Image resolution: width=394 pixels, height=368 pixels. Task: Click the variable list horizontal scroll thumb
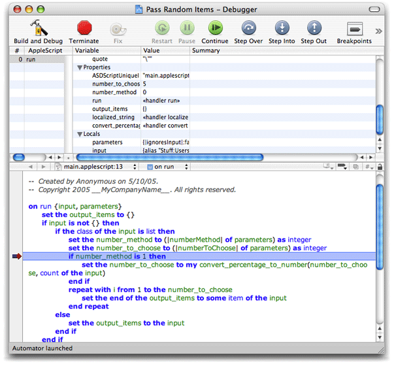click(x=170, y=158)
